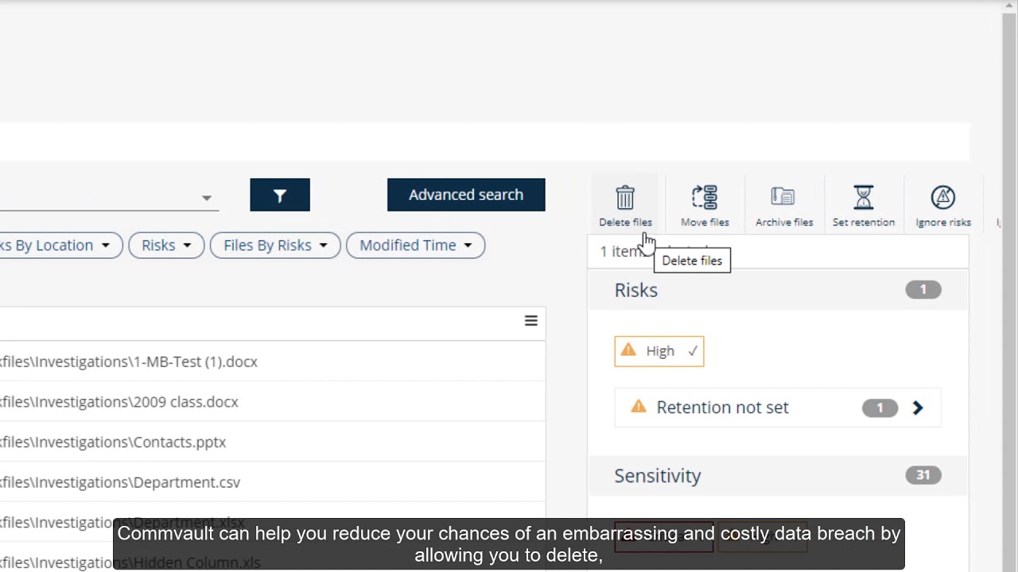The height and width of the screenshot is (572, 1018).
Task: Click the Move files icon
Action: click(705, 198)
